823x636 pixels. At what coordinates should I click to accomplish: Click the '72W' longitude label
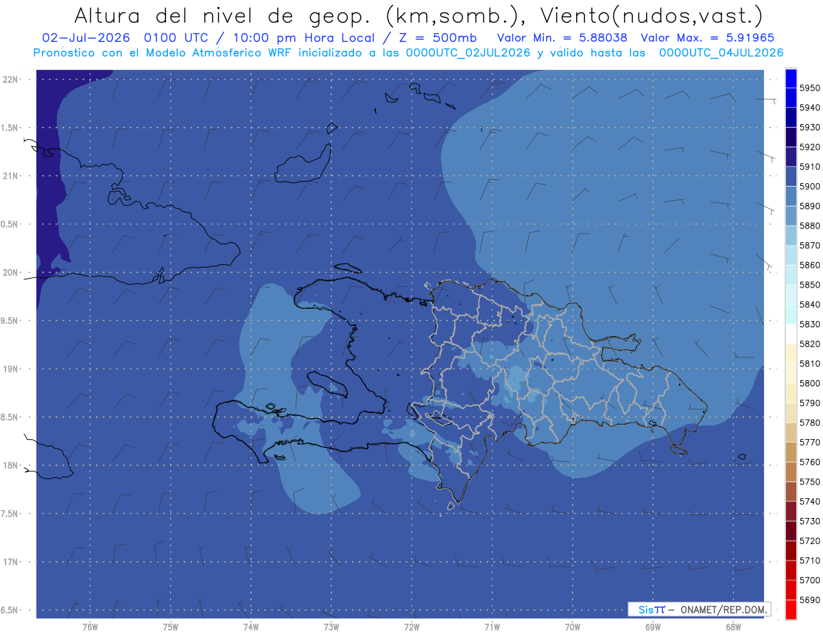411,627
